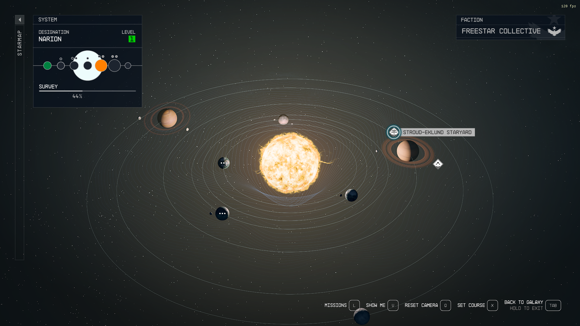Viewport: 580px width, 326px height.
Task: Collapse the Starmap panel with back arrow
Action: tap(20, 20)
